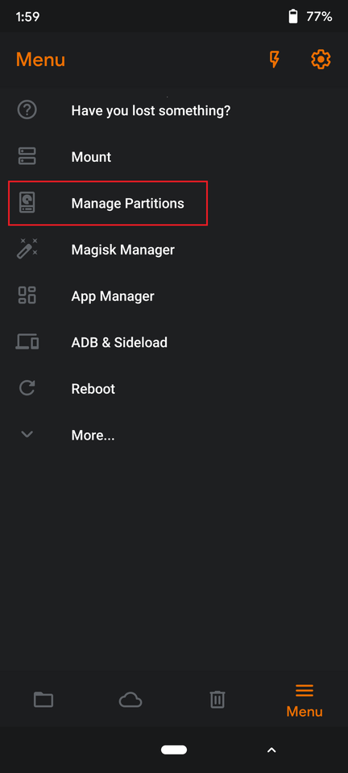Open settings via the gear icon

point(321,60)
